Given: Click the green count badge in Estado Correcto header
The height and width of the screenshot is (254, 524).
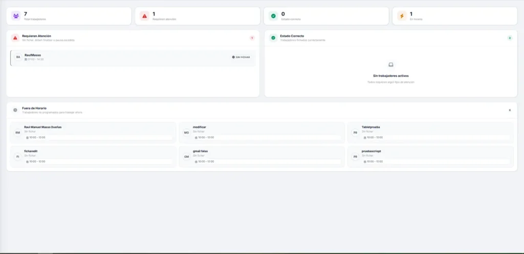Looking at the screenshot, I should pyautogui.click(x=510, y=38).
